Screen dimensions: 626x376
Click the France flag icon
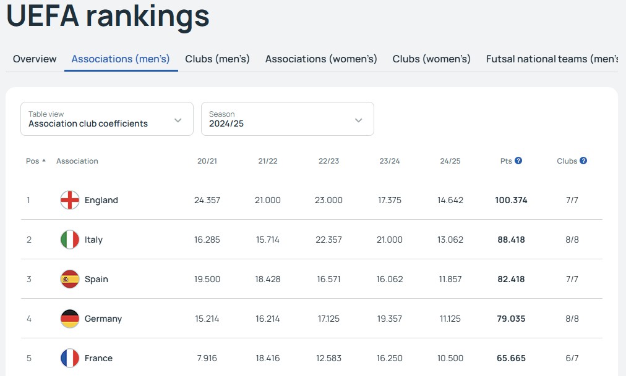[x=70, y=358]
